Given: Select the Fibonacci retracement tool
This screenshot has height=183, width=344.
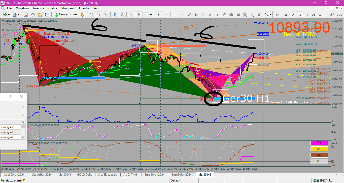Looking at the screenshot, I should [x=203, y=15].
